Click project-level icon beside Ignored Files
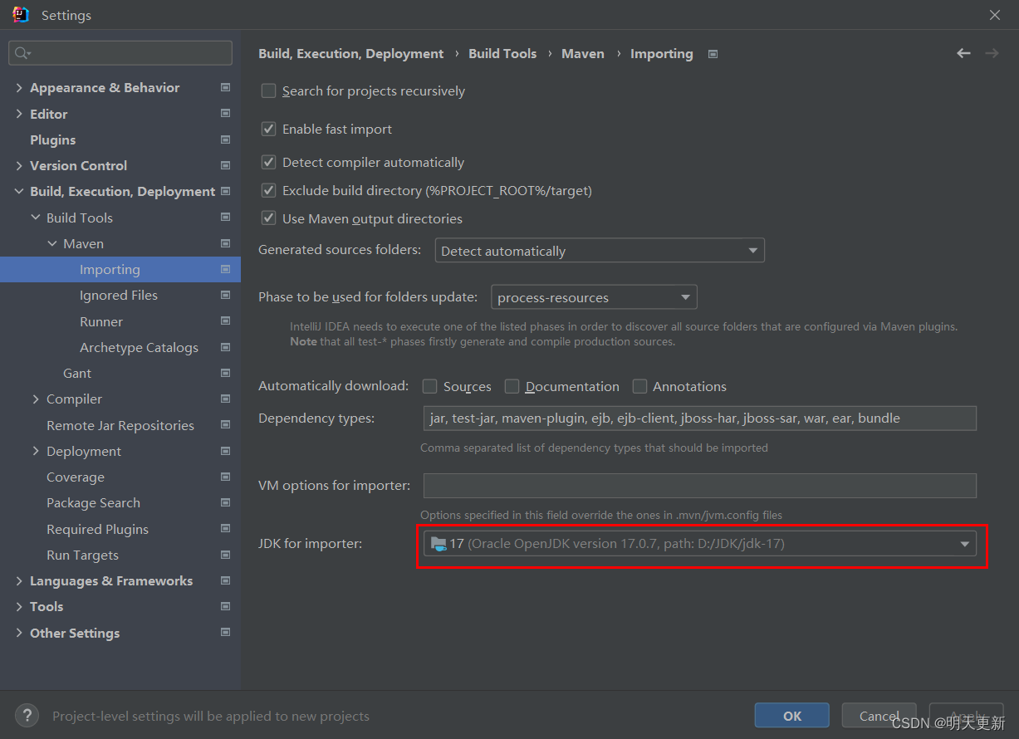 pyautogui.click(x=225, y=295)
